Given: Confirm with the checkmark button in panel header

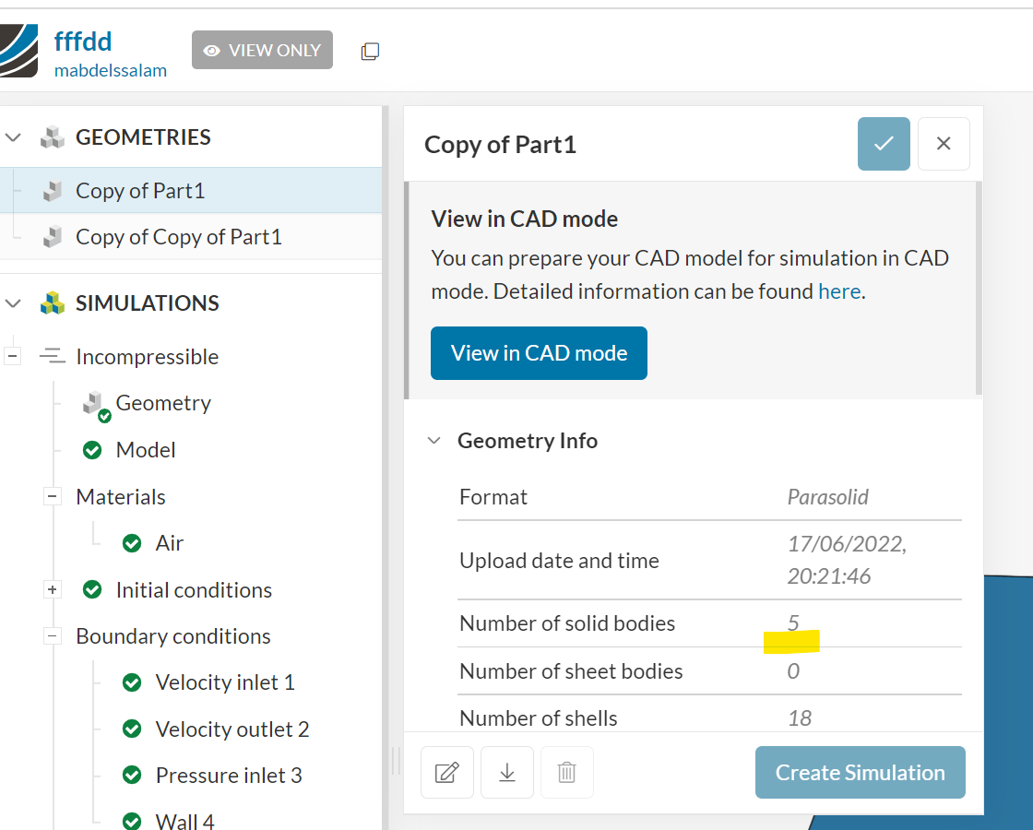Looking at the screenshot, I should (884, 144).
